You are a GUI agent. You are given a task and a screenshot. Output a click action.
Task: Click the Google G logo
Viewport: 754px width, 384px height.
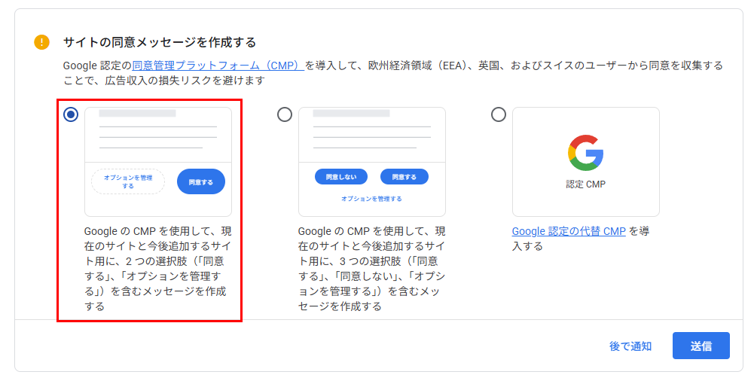[585, 153]
